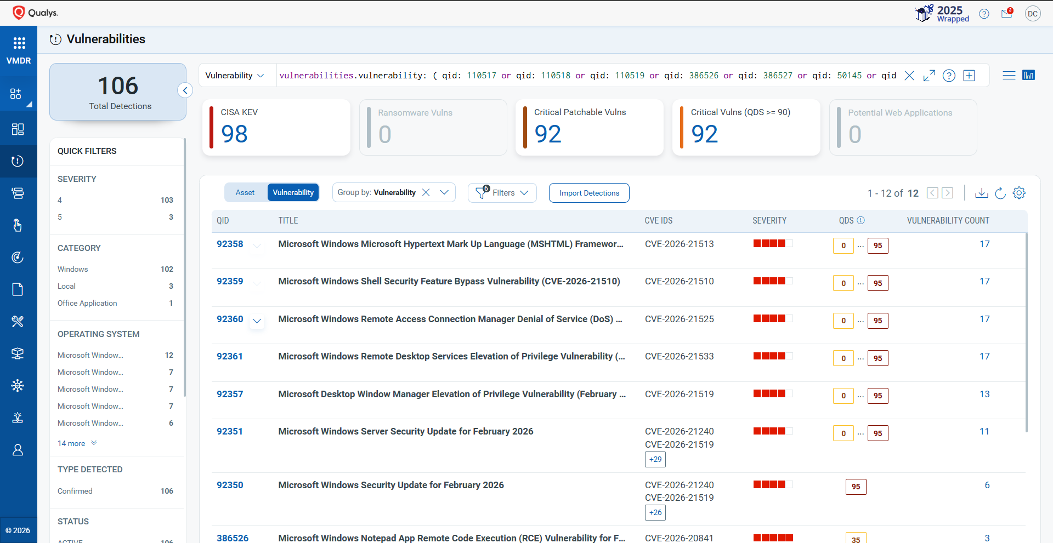Open the Group by Vulnerability dropdown
Screen dimensions: 1053x543
coord(444,192)
